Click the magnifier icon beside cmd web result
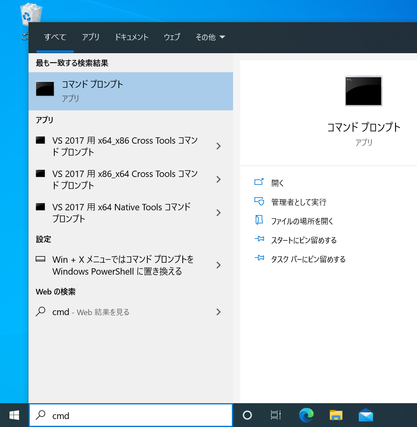This screenshot has height=427, width=417. [40, 312]
